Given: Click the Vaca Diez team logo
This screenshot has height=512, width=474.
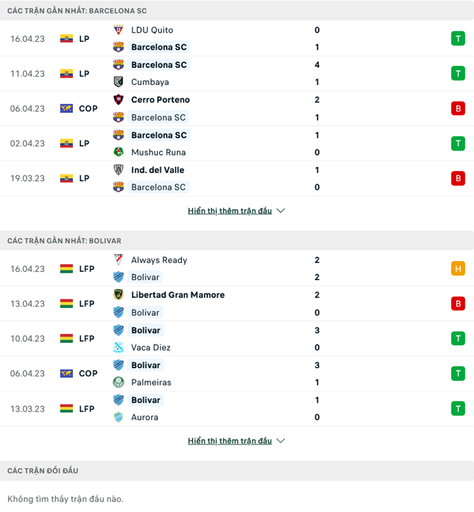Looking at the screenshot, I should click(118, 347).
